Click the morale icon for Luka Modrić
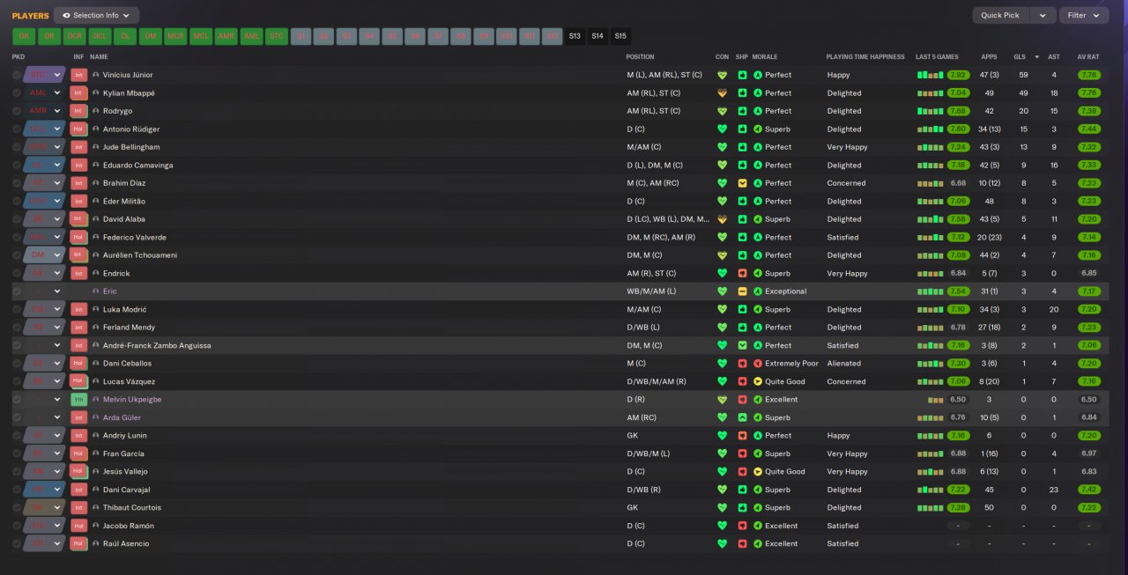The image size is (1128, 575). pyautogui.click(x=758, y=310)
